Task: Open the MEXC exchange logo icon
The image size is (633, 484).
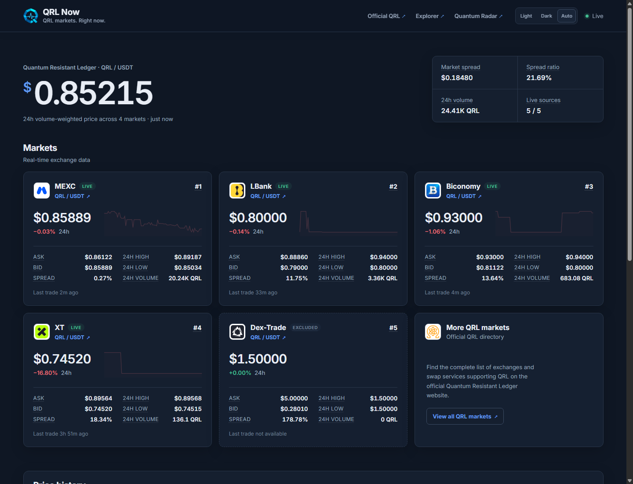Action: [x=42, y=191]
